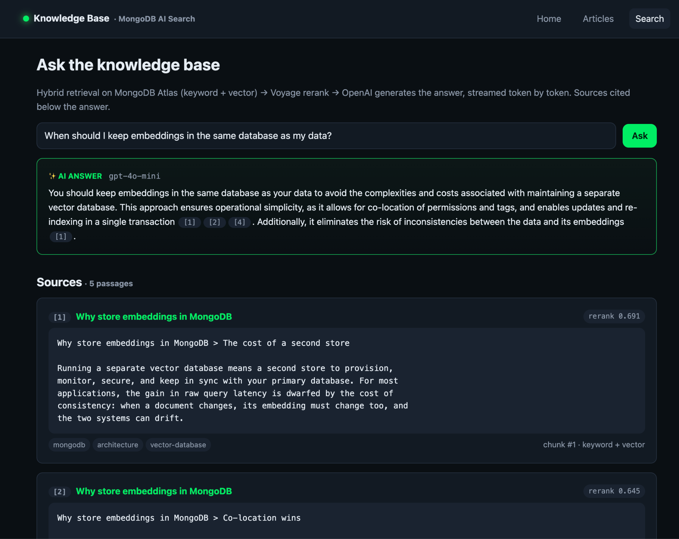The height and width of the screenshot is (539, 679).
Task: Select the architecture tag
Action: (118, 445)
